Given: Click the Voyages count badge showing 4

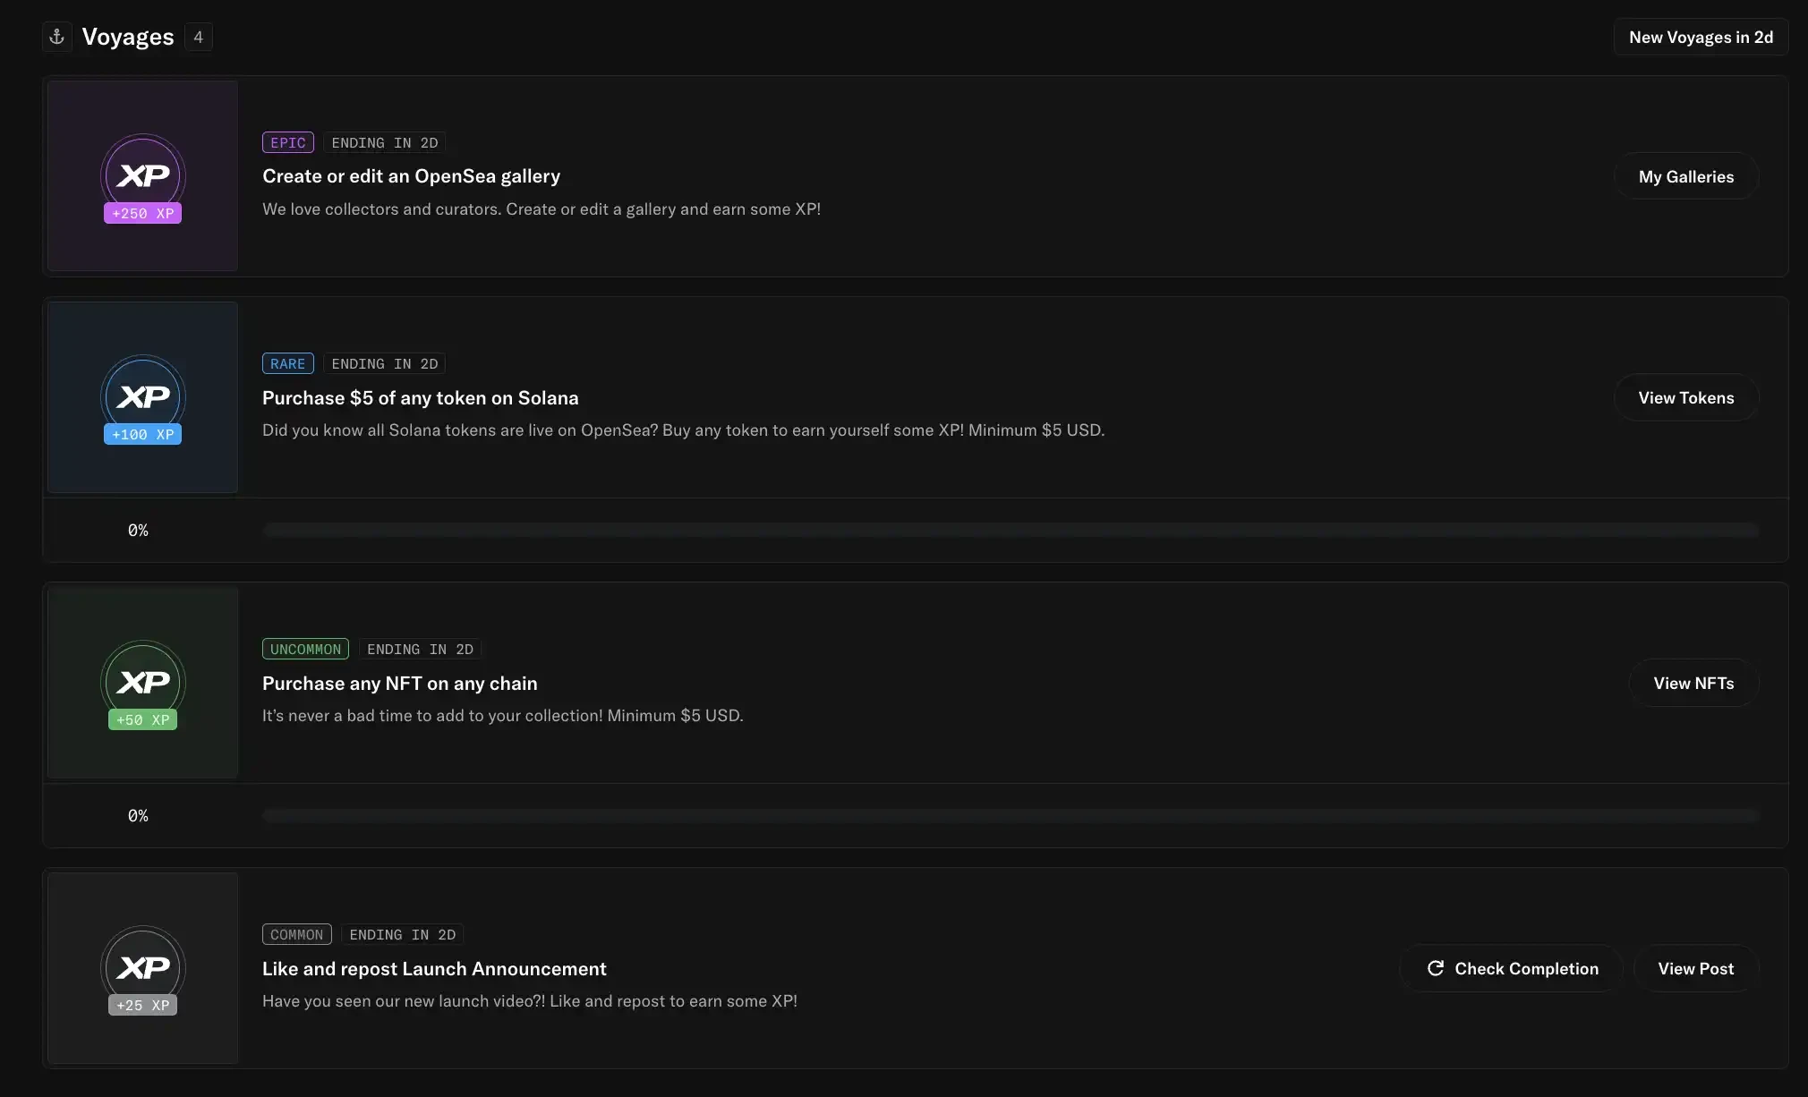Looking at the screenshot, I should [199, 37].
